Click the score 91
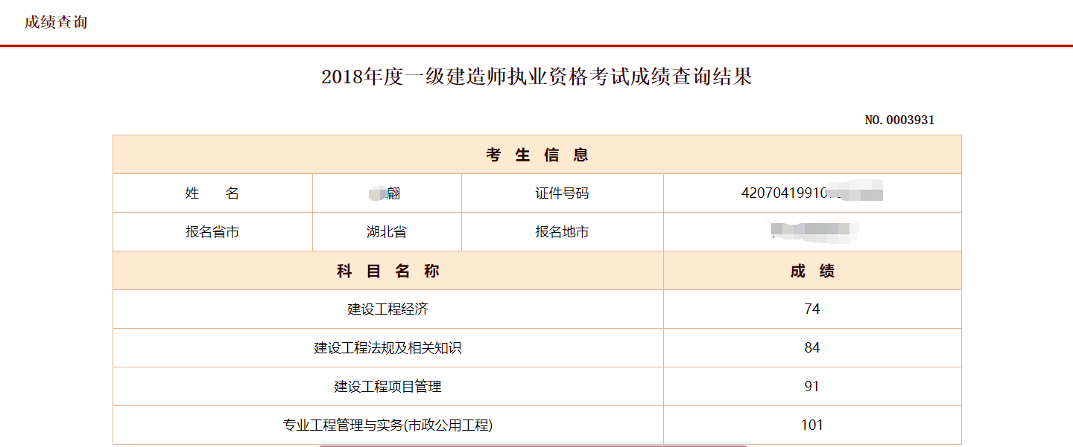 (x=812, y=387)
